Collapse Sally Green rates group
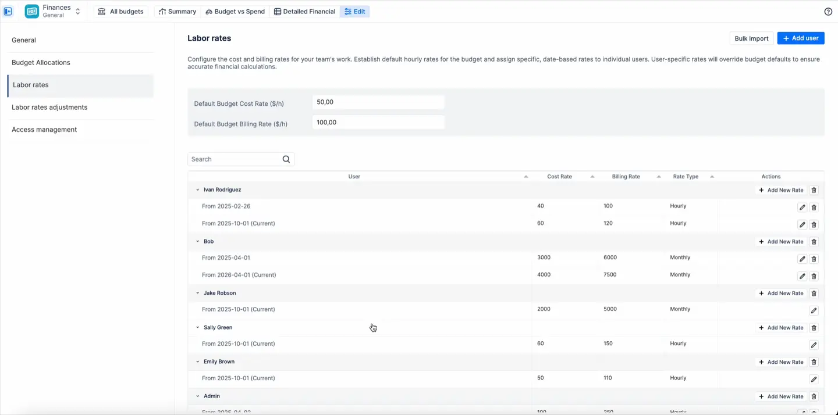838x415 pixels. click(198, 327)
